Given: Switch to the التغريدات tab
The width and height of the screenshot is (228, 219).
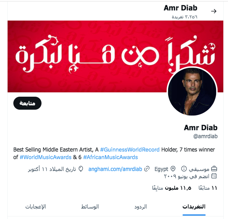Looking at the screenshot, I should coord(194,207).
